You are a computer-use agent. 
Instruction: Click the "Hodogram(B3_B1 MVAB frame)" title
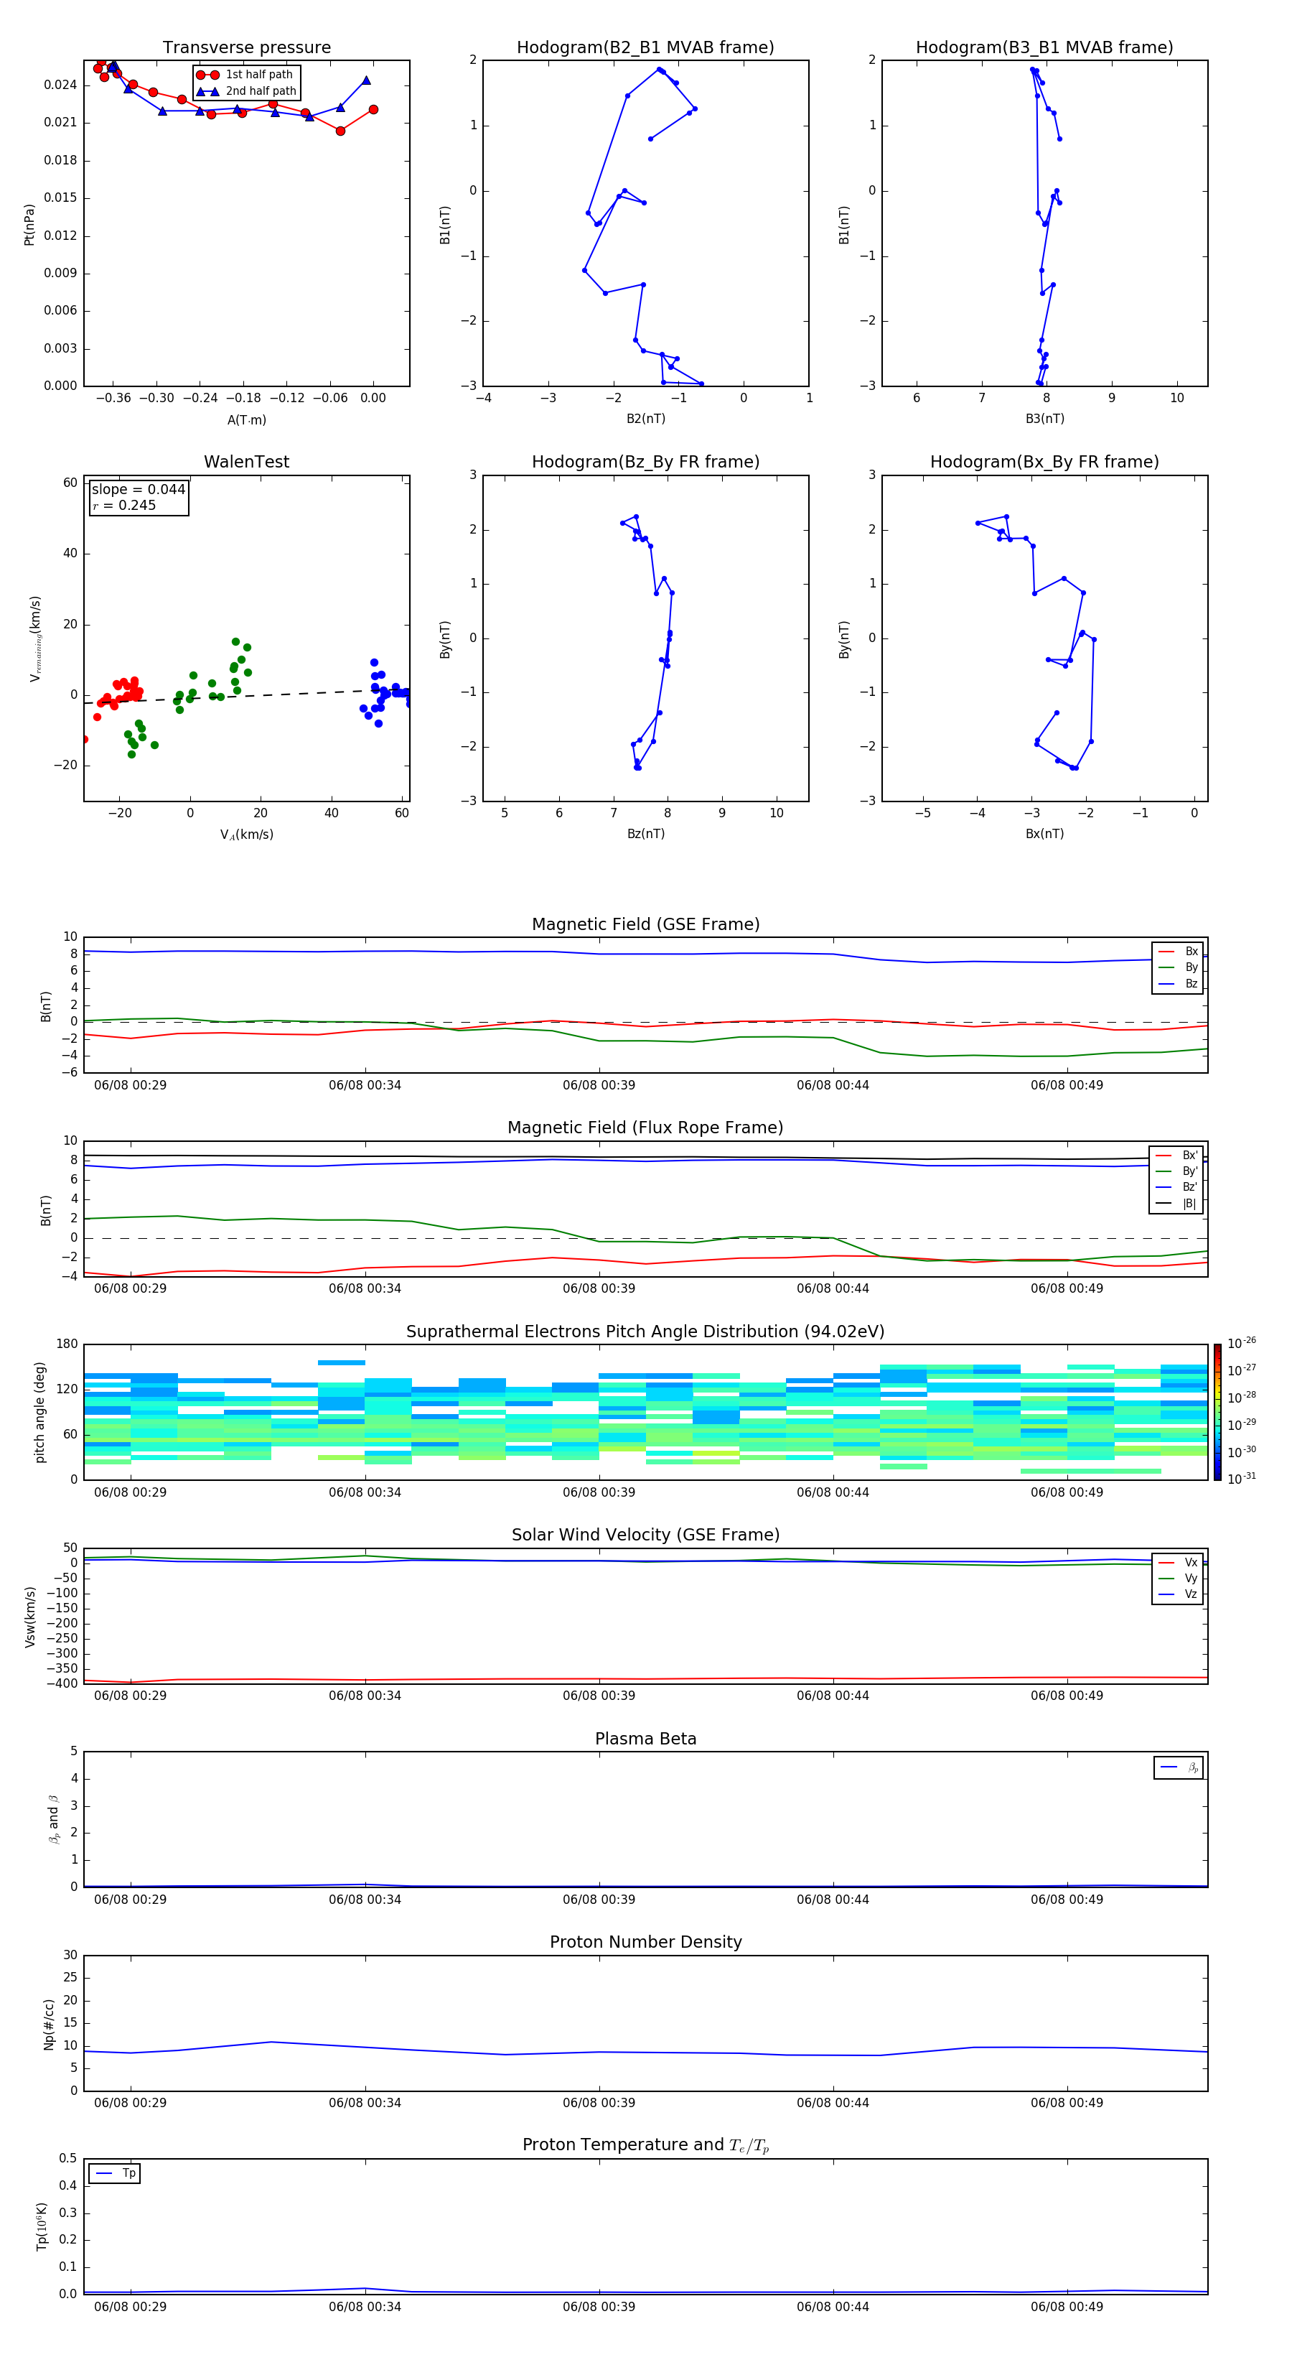pyautogui.click(x=1044, y=48)
